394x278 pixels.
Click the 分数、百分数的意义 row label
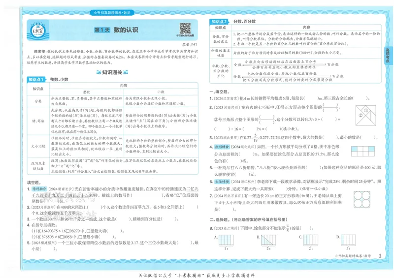coord(220,39)
